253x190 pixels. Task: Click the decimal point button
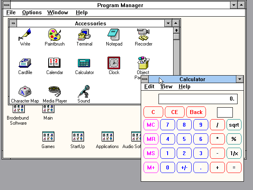click(201, 167)
